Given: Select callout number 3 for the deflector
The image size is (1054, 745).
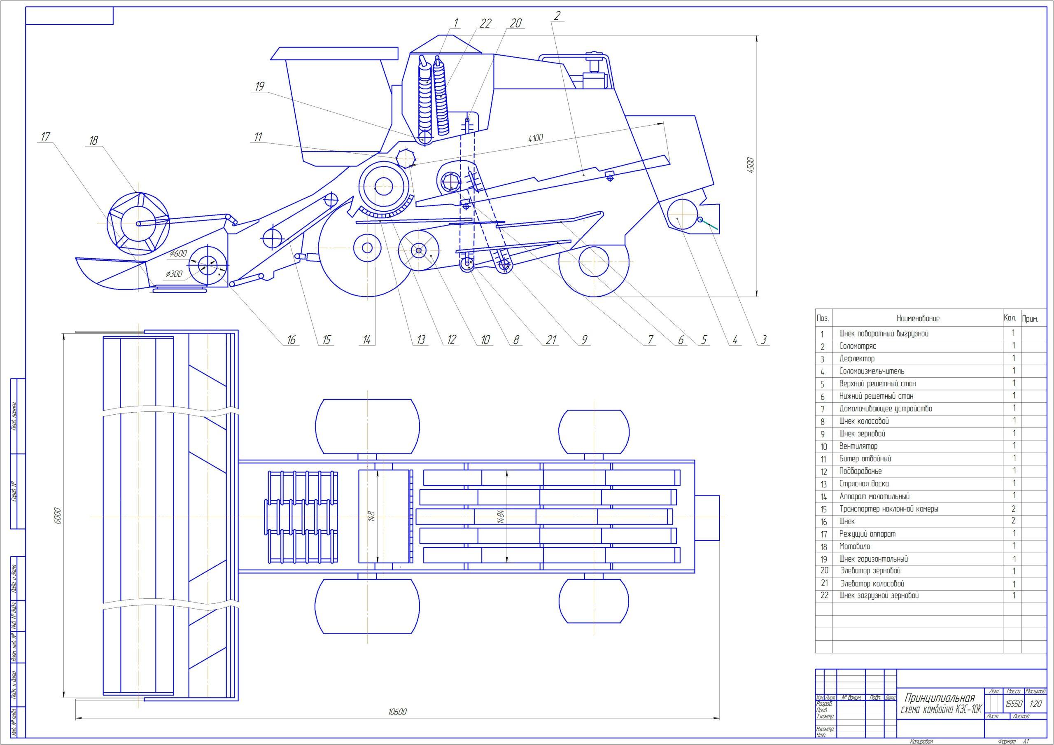Looking at the screenshot, I should [x=763, y=340].
